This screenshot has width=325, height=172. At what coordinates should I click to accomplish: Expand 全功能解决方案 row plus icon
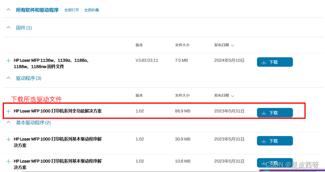[x=9, y=111]
